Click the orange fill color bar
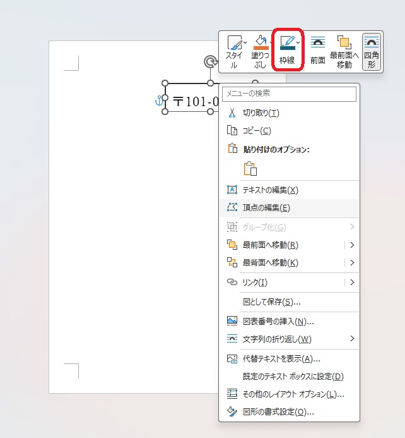This screenshot has height=438, width=405. tap(261, 48)
